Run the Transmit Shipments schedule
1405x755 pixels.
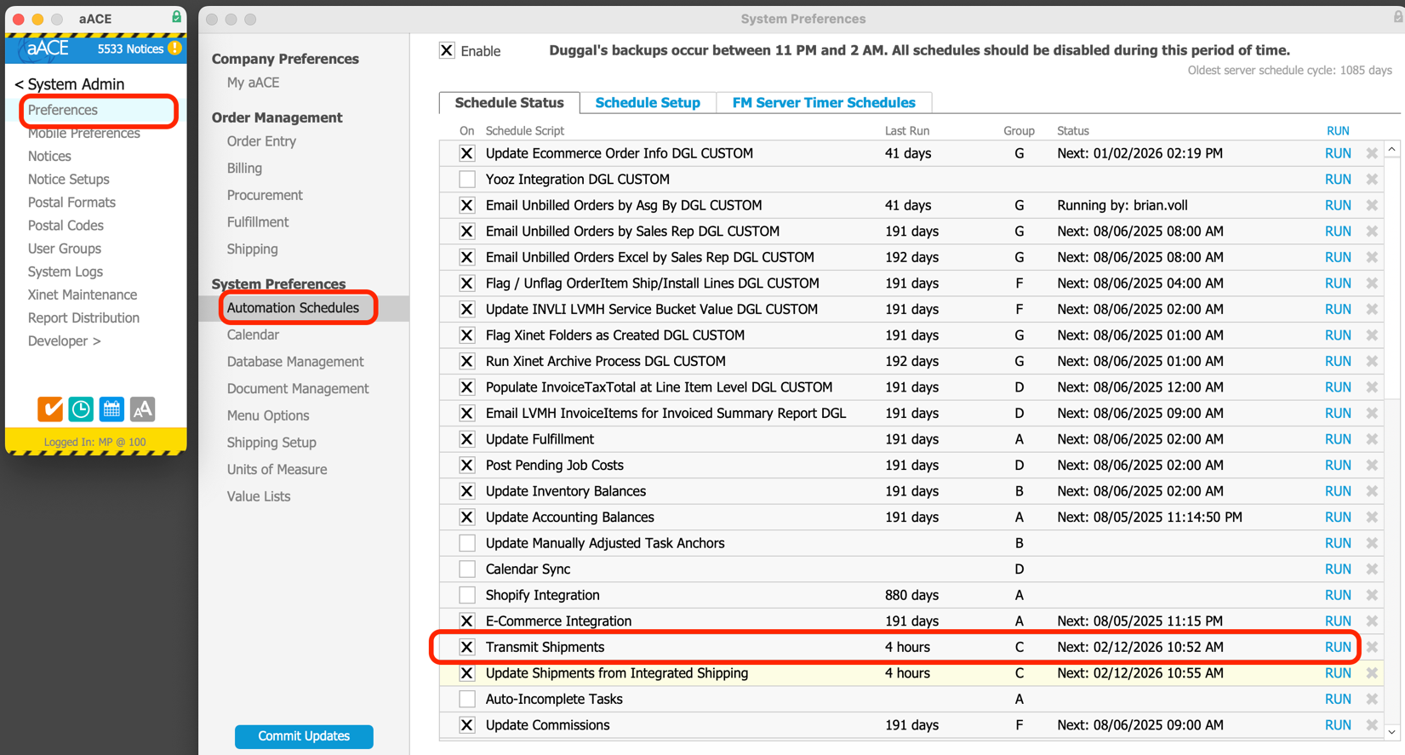[1338, 647]
